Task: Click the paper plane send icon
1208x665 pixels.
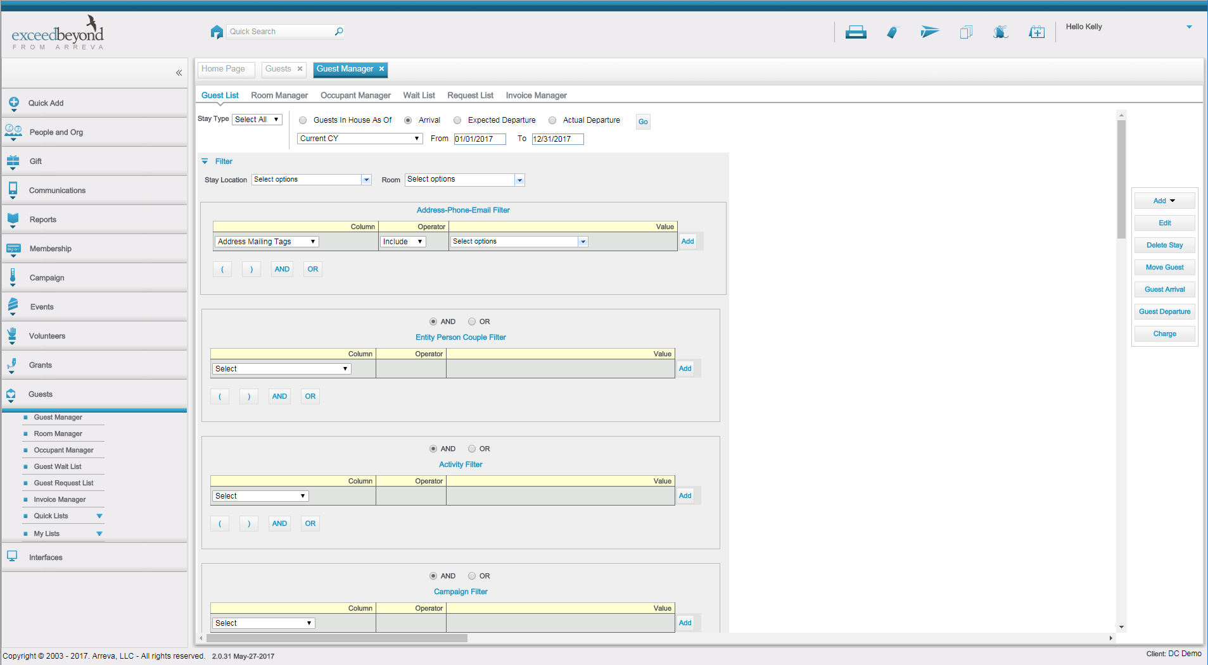Action: [x=929, y=32]
